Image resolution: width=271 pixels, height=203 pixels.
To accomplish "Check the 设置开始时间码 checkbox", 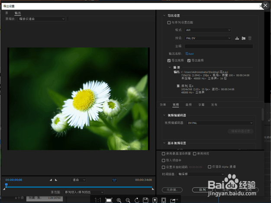I will pyautogui.click(x=163, y=167).
